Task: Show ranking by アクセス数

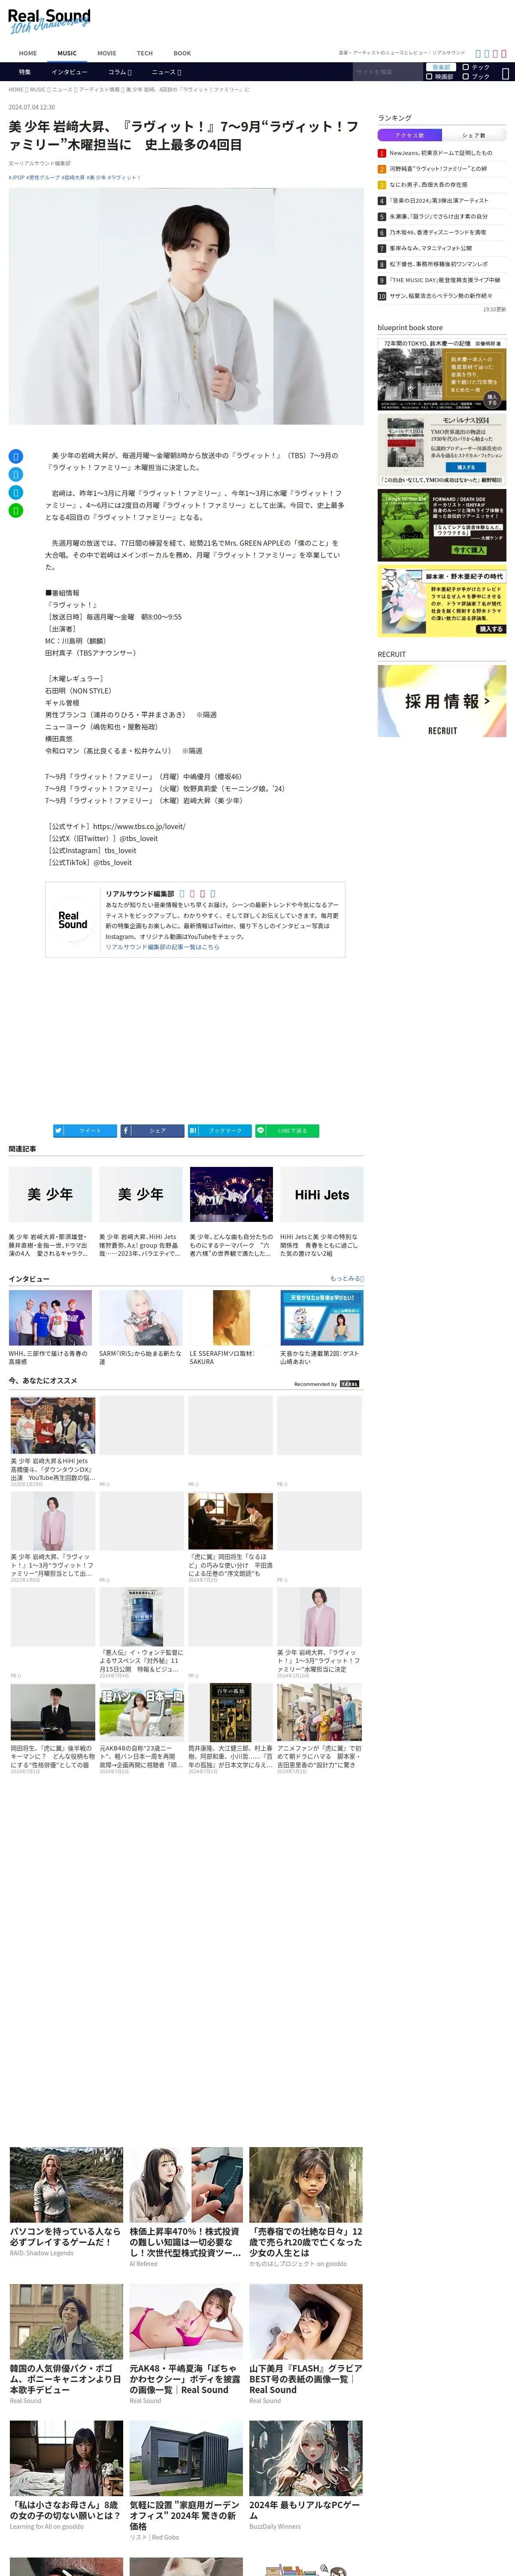Action: click(x=409, y=135)
